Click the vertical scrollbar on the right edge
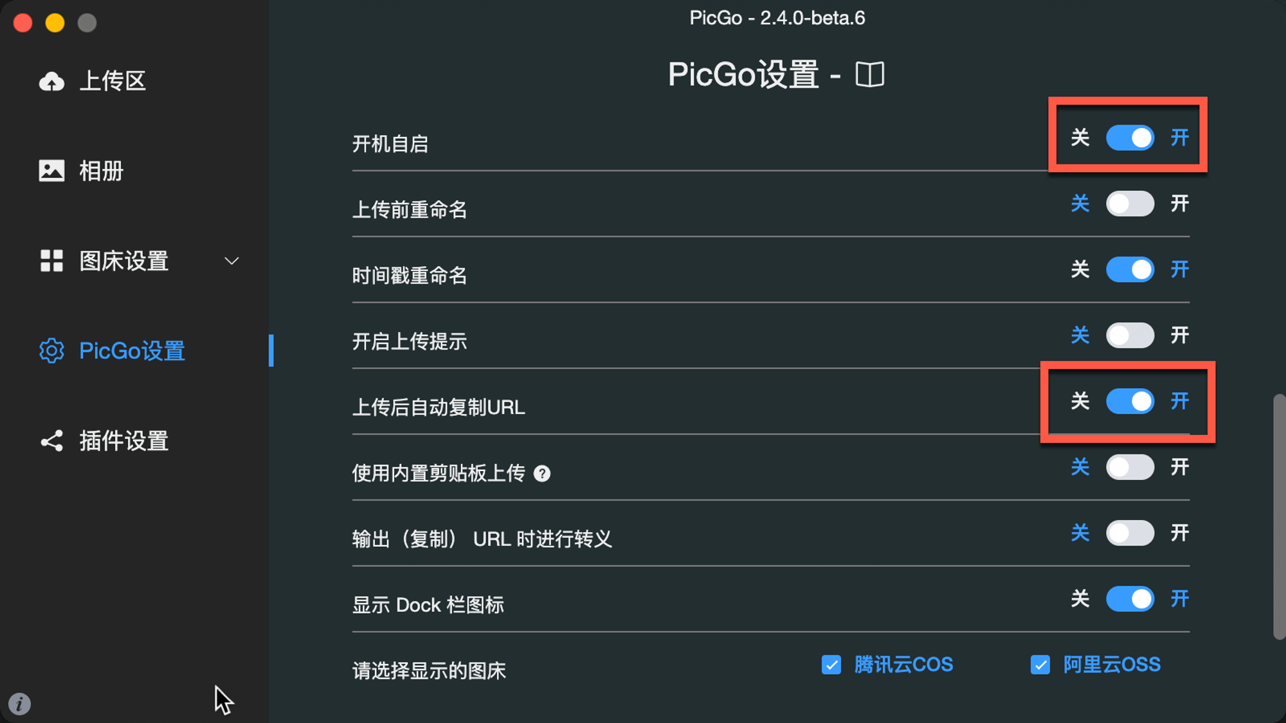 tap(1279, 517)
